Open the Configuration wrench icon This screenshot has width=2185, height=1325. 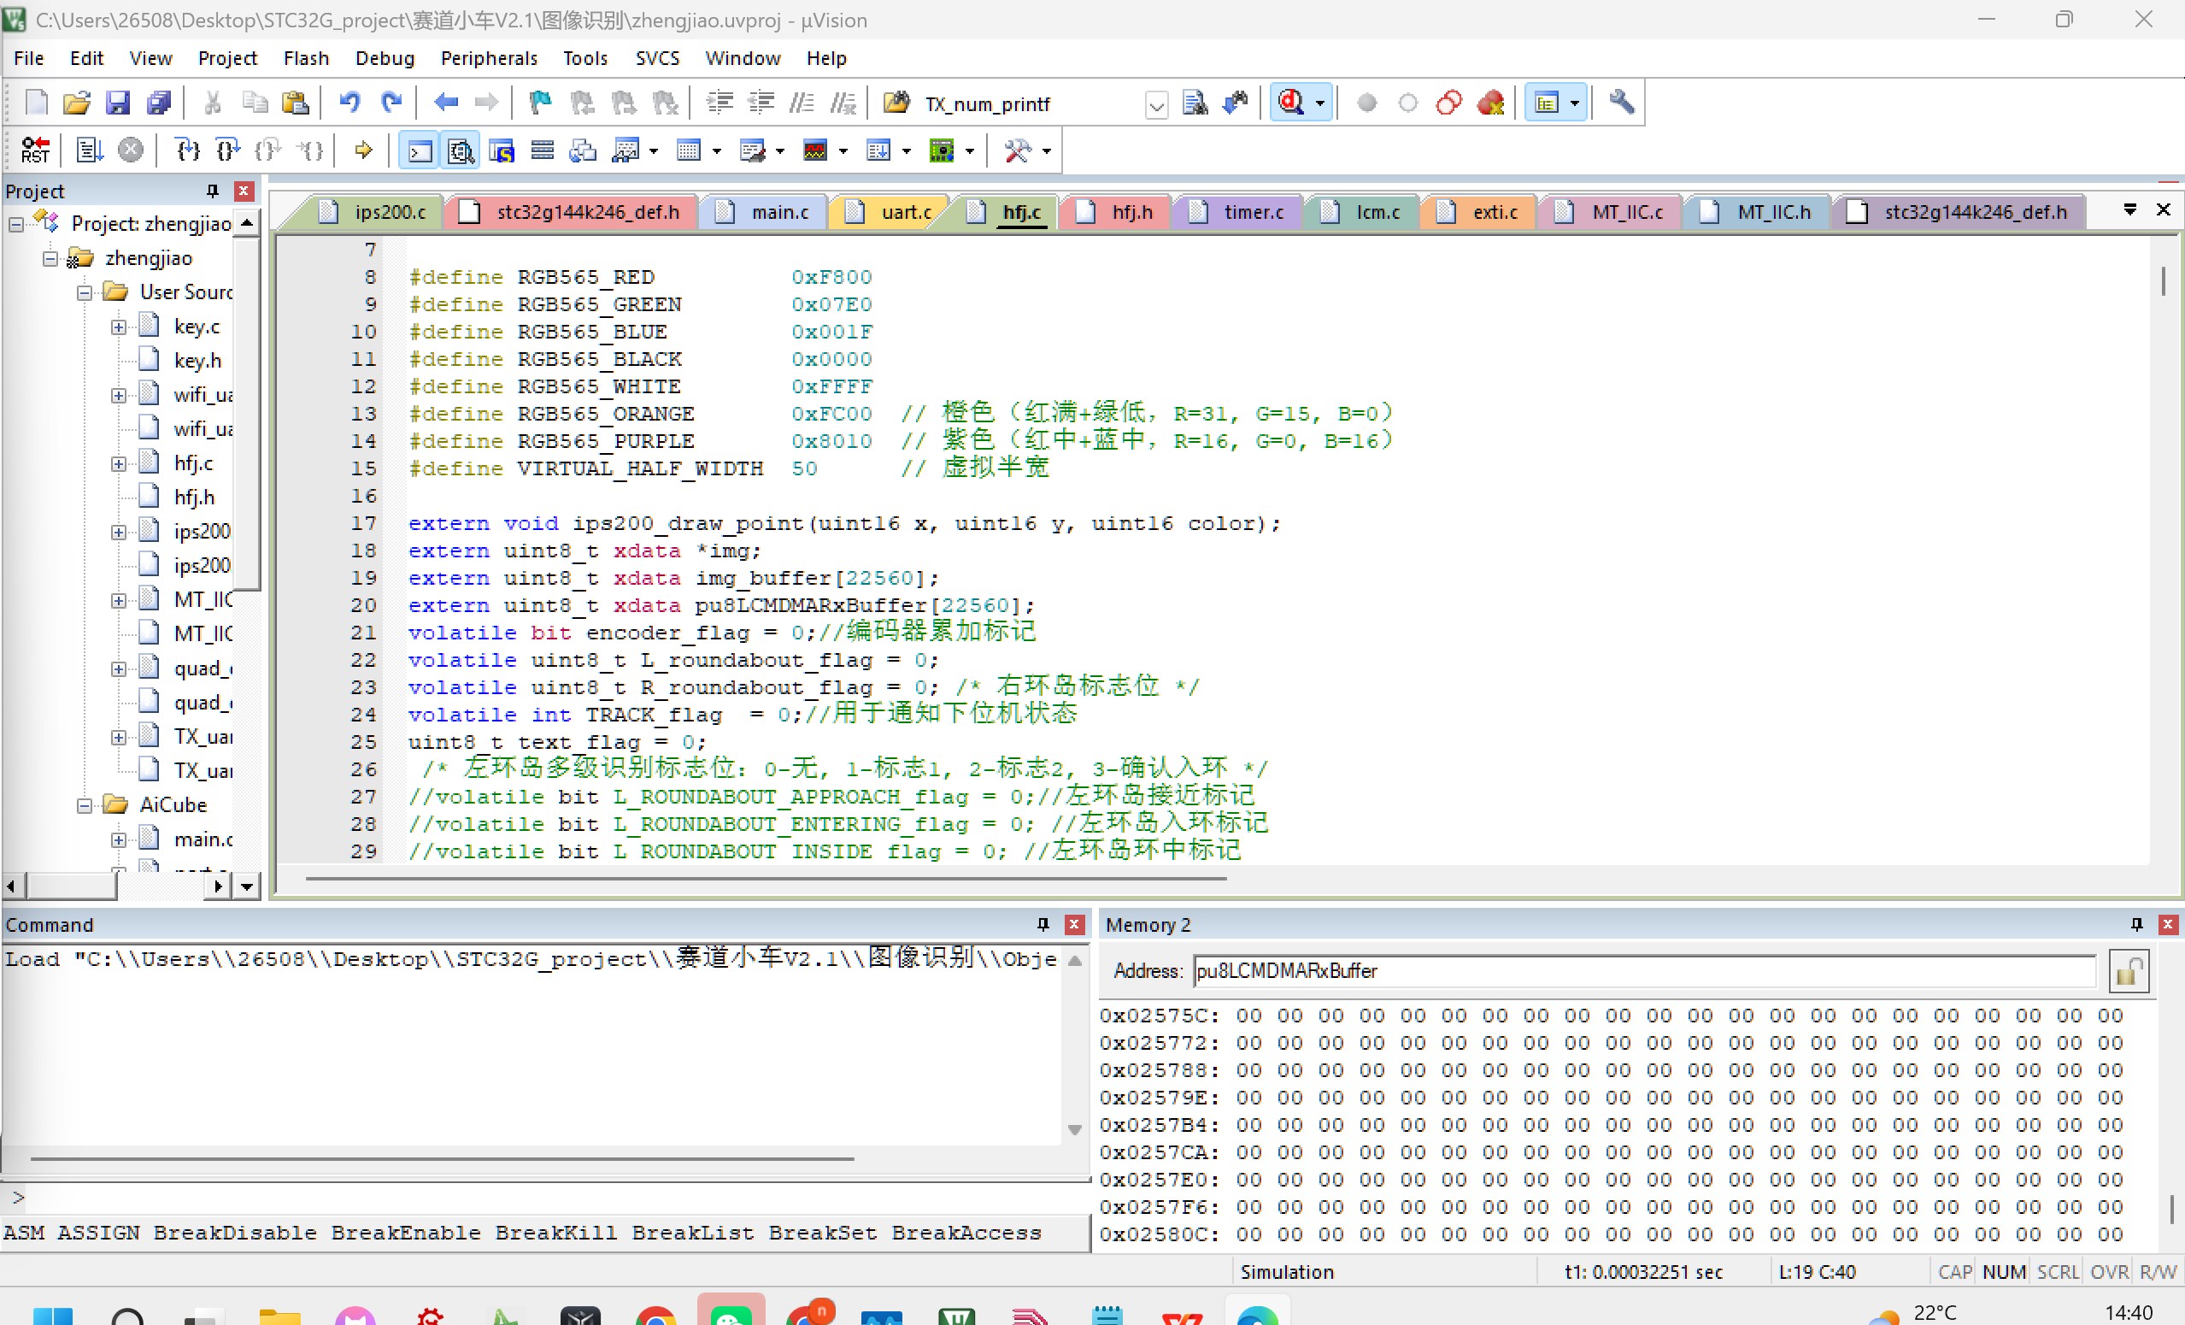pos(1621,103)
